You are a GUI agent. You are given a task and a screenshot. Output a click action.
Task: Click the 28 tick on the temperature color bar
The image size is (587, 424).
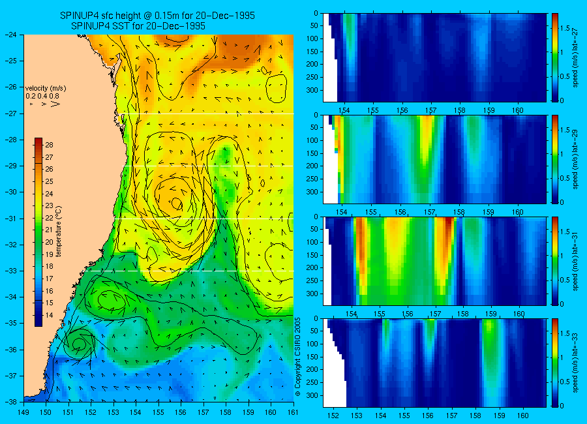[50, 145]
